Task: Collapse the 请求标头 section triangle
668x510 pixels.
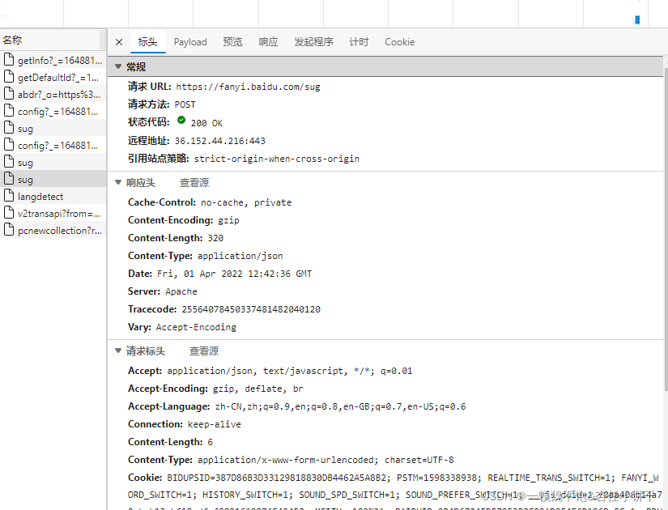Action: coord(118,351)
